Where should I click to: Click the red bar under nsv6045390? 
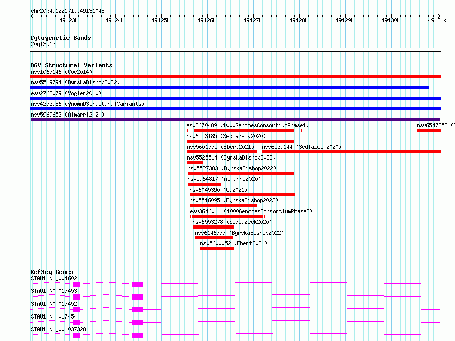242,195
